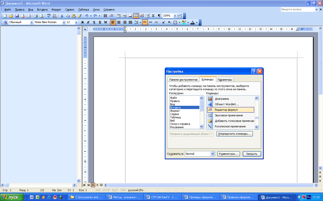Switch to the Параметры tab
Screen dimensions: 323x201
pyautogui.click(x=225, y=80)
